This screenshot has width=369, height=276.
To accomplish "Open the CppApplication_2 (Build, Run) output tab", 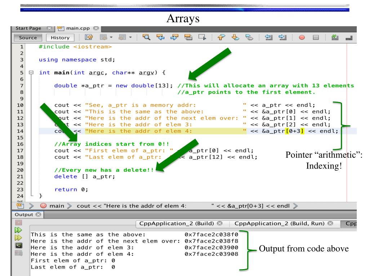I will pyautogui.click(x=279, y=224).
